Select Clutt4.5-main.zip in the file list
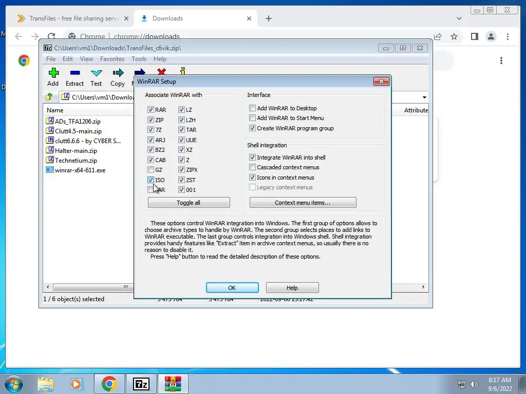This screenshot has width=526, height=394. 78,131
